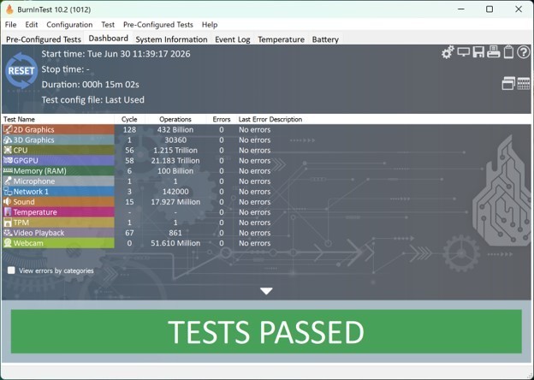534x380 pixels.
Task: Select the 2D Graphics row label
Action: pos(33,129)
